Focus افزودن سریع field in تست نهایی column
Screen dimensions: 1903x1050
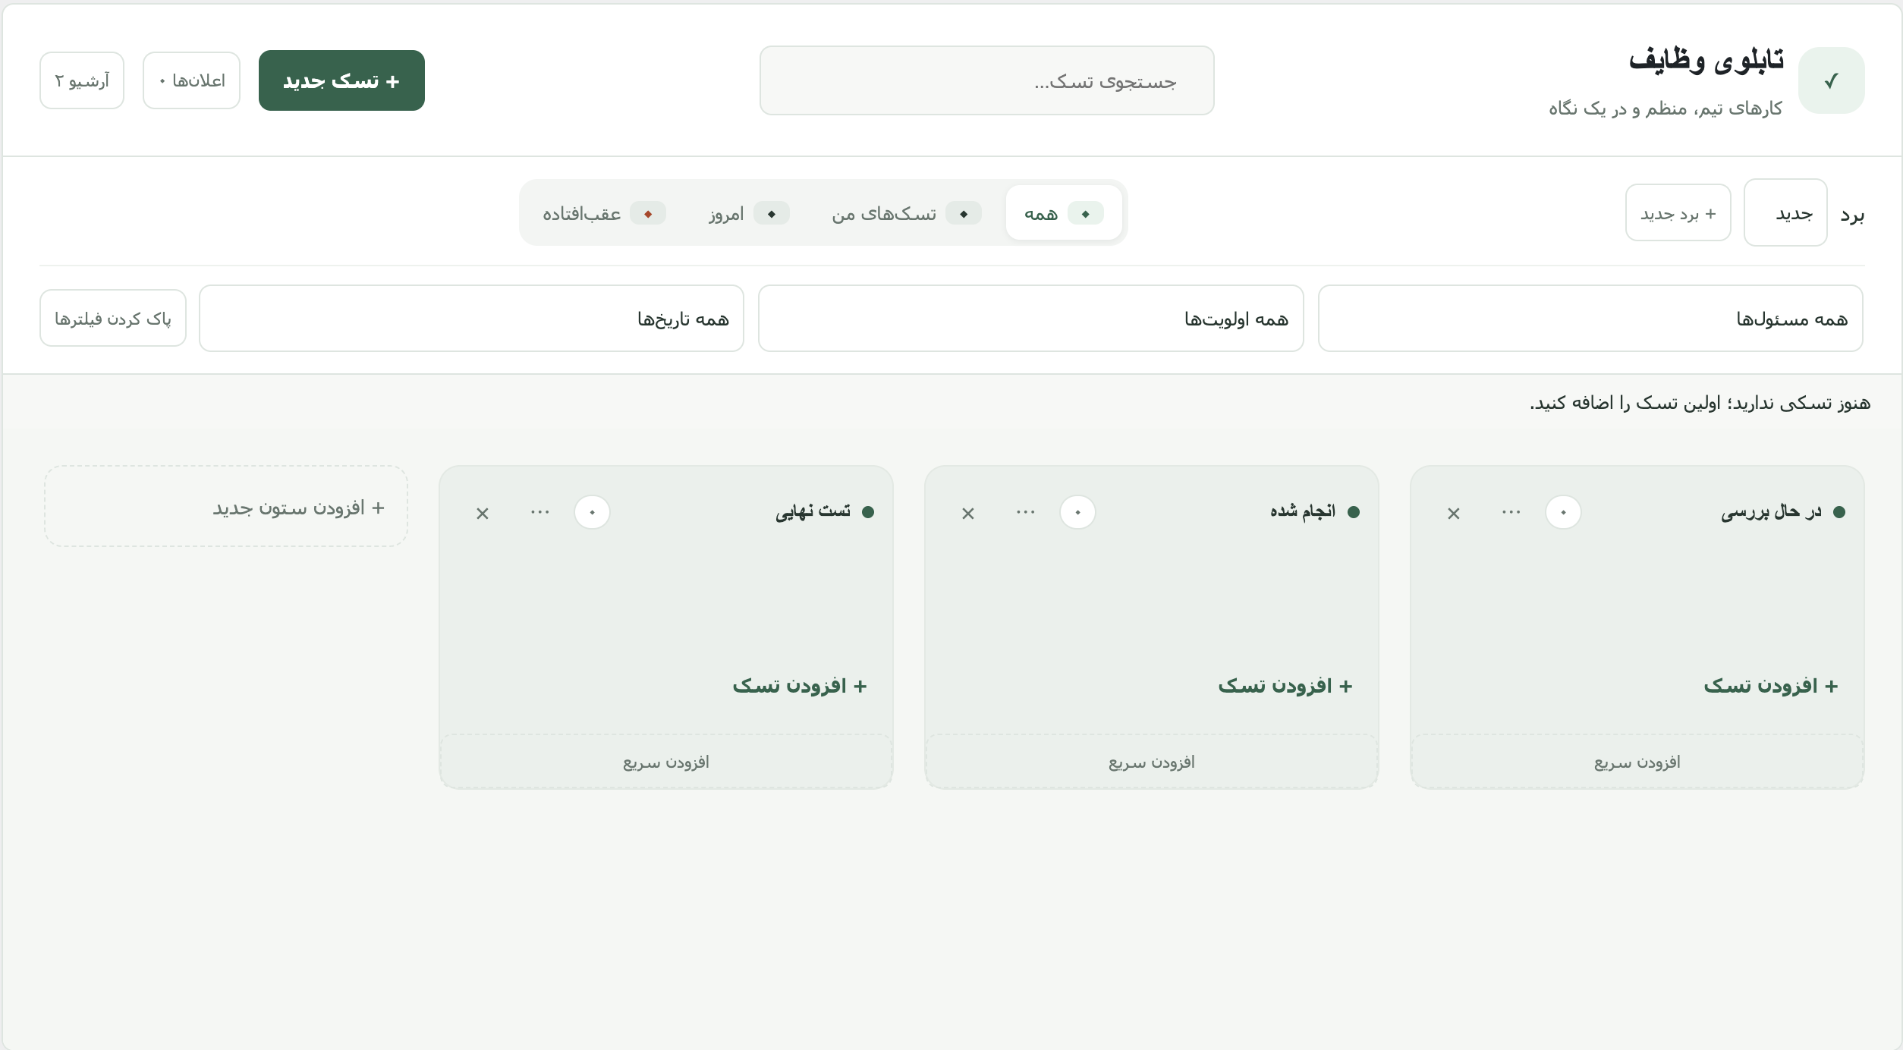point(665,762)
